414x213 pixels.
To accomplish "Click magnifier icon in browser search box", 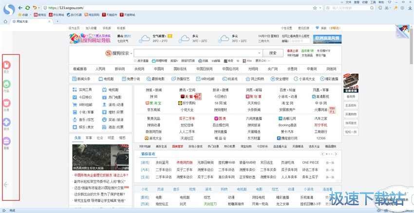I will click(x=372, y=8).
